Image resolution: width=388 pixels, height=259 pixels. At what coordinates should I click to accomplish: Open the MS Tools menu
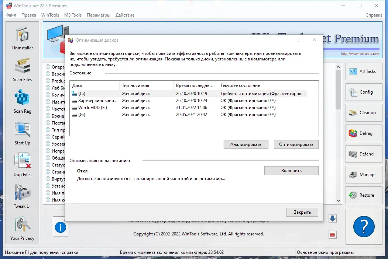[x=73, y=15]
